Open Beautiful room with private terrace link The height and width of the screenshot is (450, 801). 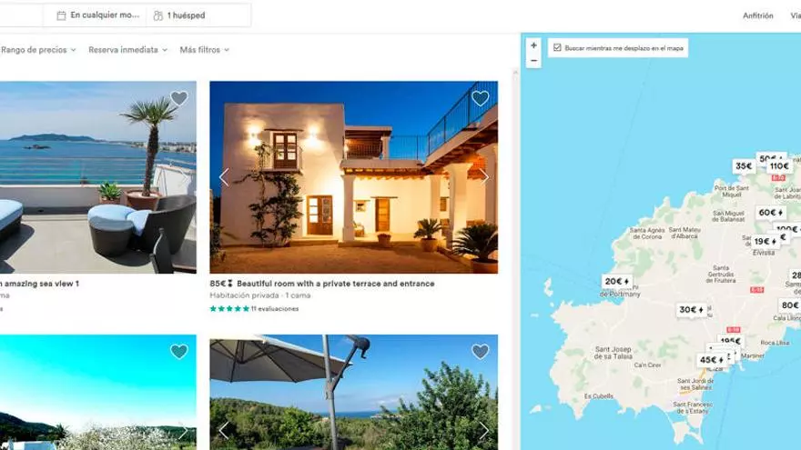point(336,283)
